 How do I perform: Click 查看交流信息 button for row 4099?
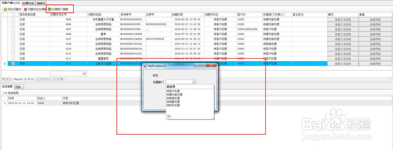343,34
